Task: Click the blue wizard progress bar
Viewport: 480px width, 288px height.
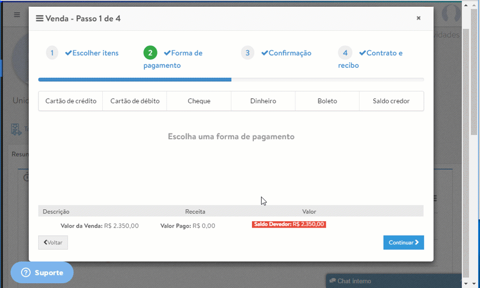Action: click(x=134, y=80)
